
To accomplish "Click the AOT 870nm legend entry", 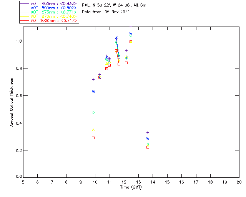I will tap(48, 16).
